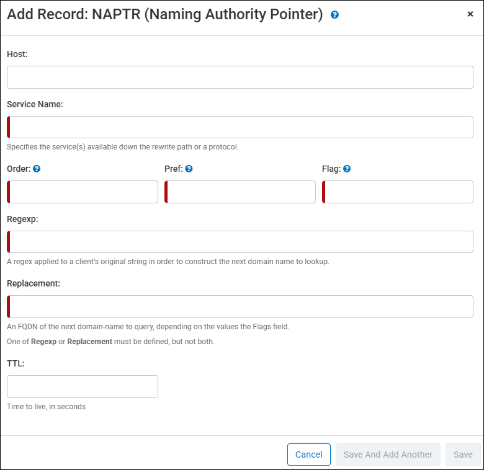Image resolution: width=484 pixels, height=470 pixels.
Task: Click the help icon next to Order
Action: 37,169
